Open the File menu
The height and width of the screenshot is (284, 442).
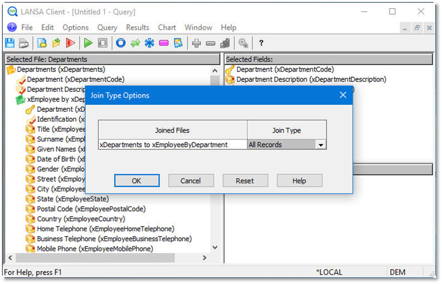(x=27, y=28)
